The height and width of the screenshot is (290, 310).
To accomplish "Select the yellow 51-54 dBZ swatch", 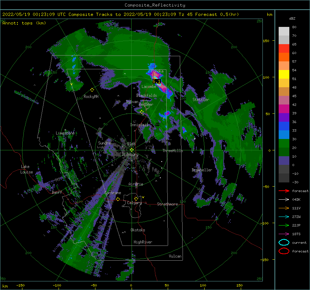I will click(x=284, y=74).
